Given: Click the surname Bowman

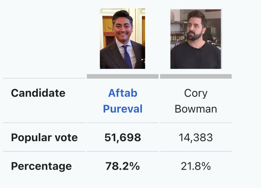Looking at the screenshot, I should [196, 109].
